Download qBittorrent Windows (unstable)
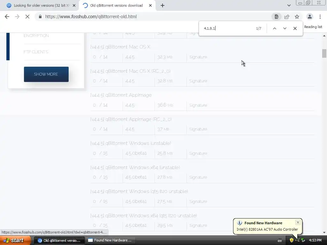This screenshot has width=327, height=245. tap(131, 143)
